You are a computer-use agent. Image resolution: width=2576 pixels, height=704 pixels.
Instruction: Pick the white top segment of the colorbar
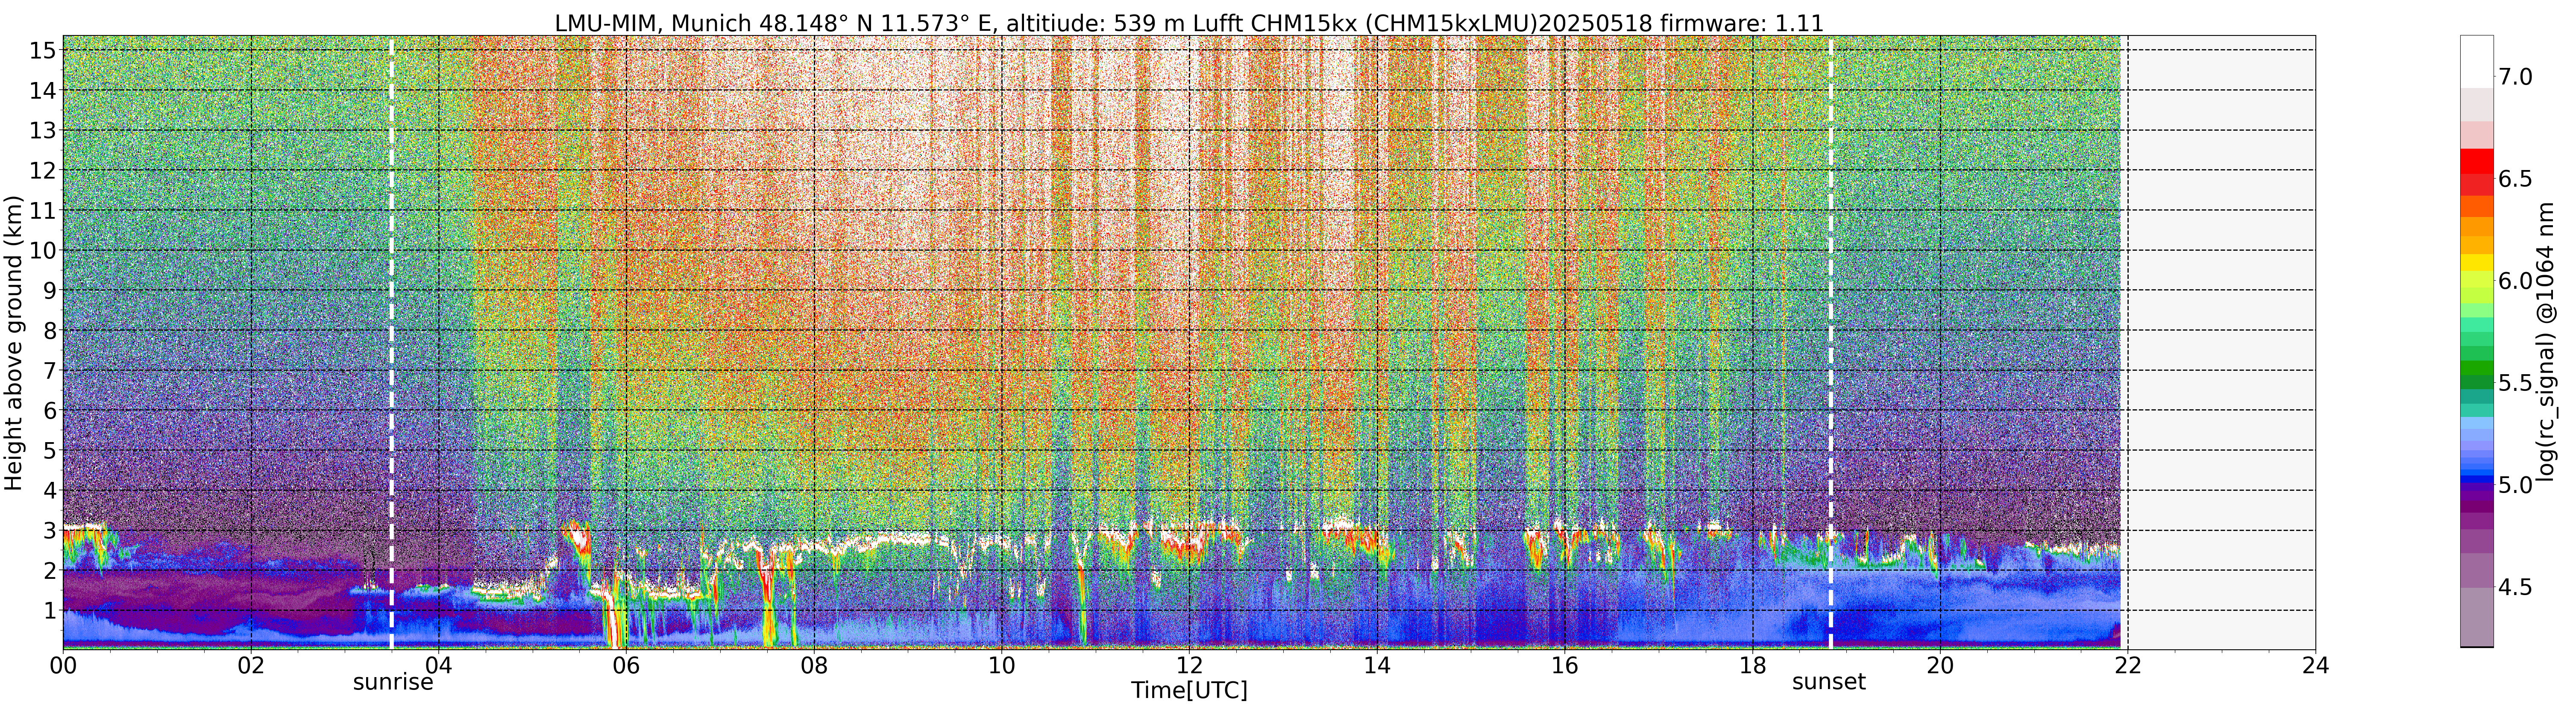point(2477,62)
